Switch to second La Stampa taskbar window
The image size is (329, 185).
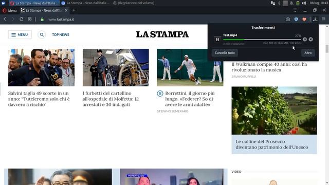tap(85, 3)
